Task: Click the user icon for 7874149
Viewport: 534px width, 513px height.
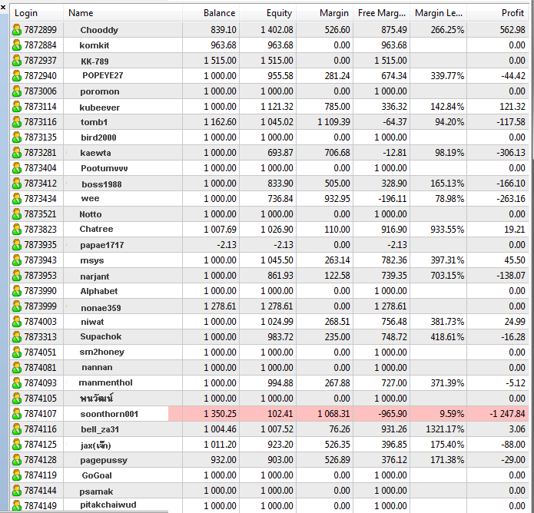Action: tap(17, 506)
